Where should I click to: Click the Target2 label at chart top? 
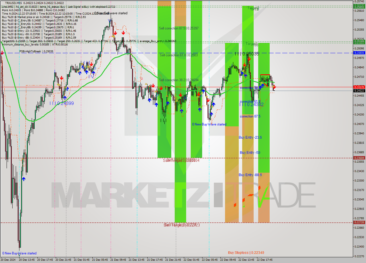click(253, 8)
